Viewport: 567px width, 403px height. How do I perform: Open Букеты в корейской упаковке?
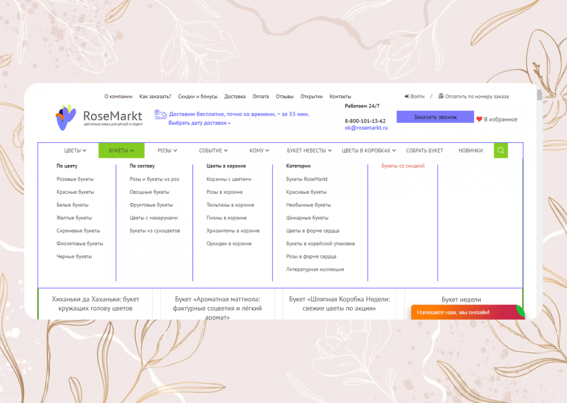[320, 244]
